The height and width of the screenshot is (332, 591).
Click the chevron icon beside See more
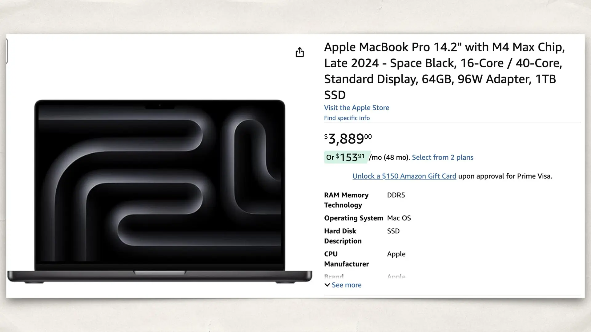pos(327,285)
